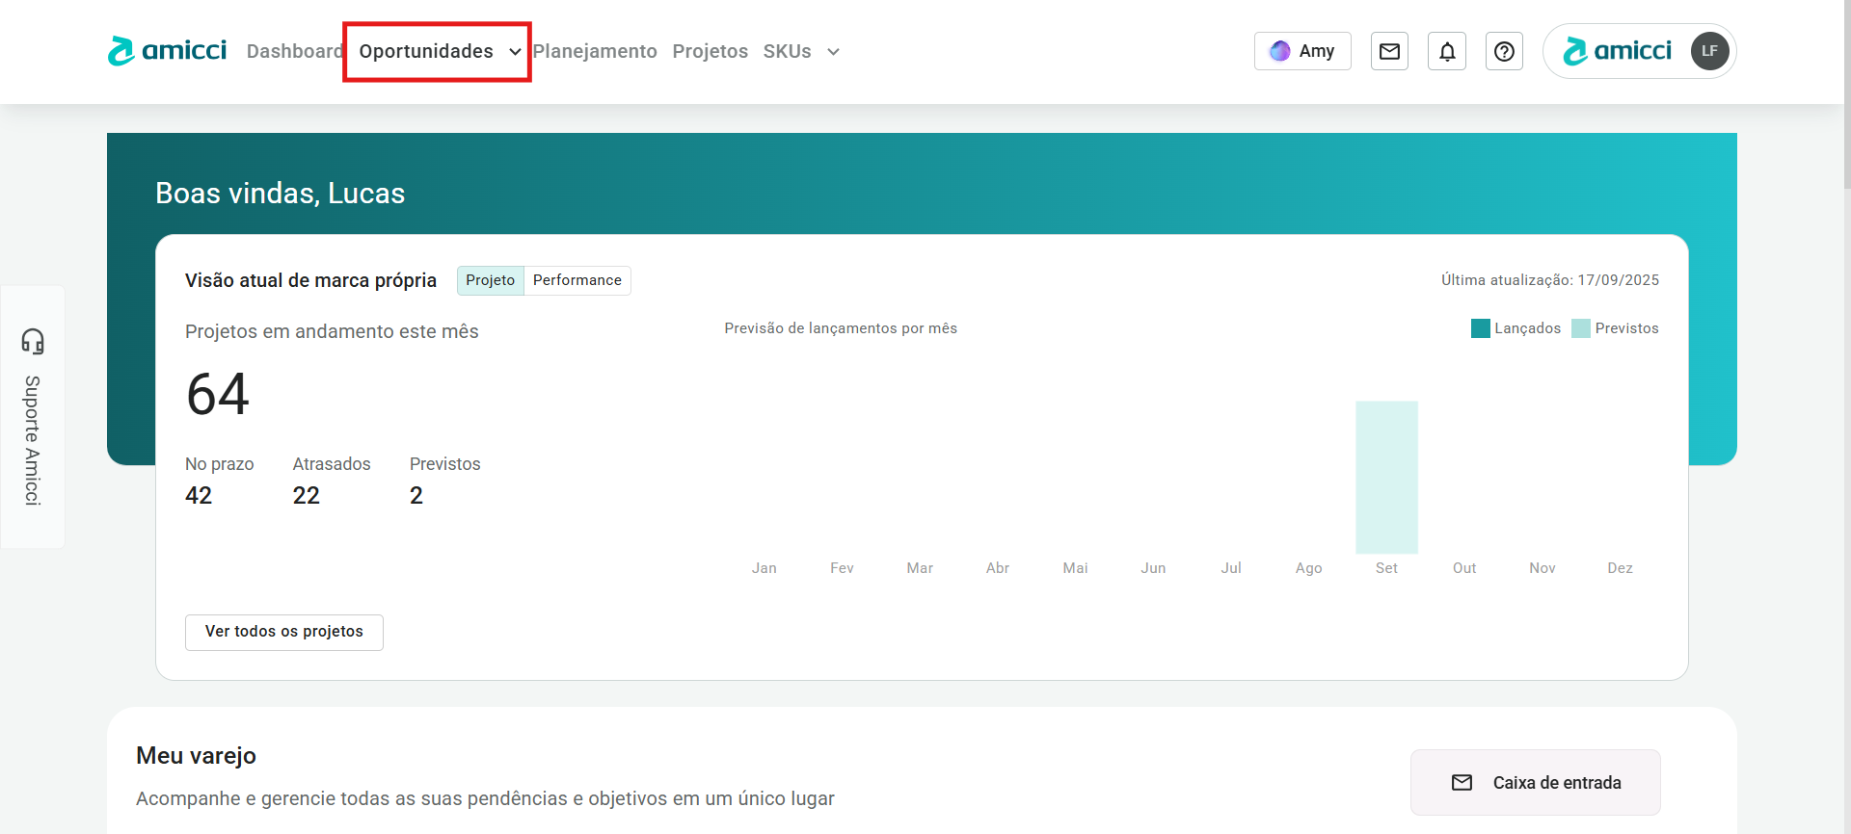Click the envelope icon in Caixa de entrada

1462,783
